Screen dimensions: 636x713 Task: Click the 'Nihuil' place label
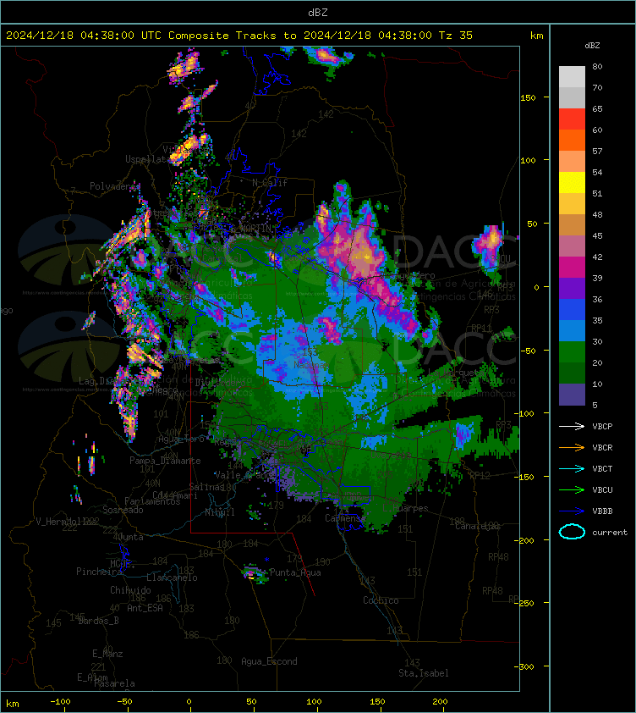click(x=219, y=512)
